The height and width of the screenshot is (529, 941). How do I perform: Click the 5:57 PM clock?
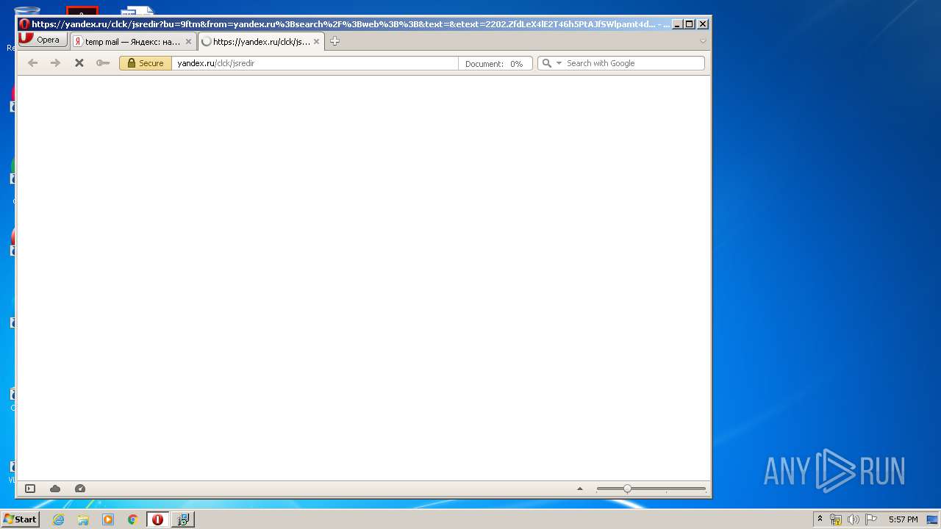pos(903,519)
